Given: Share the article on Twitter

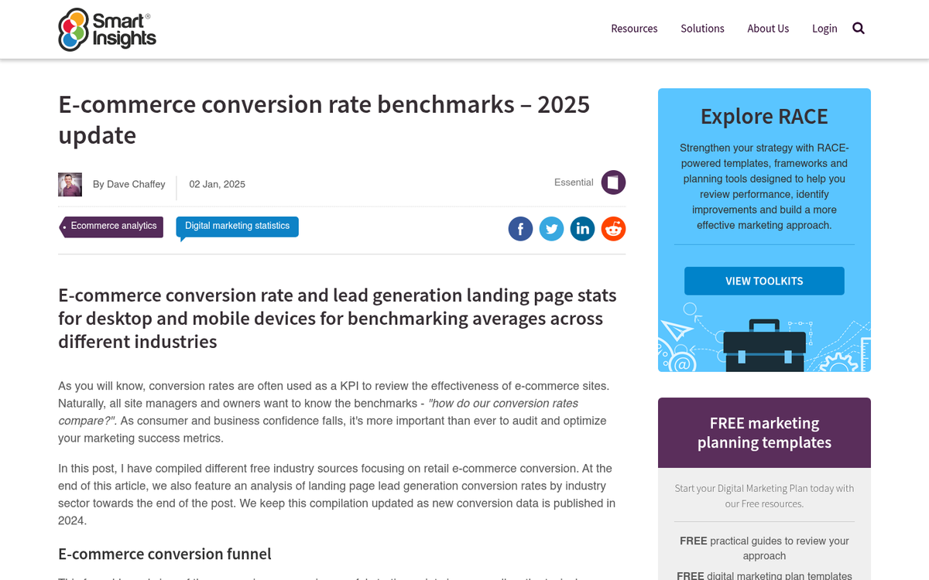Looking at the screenshot, I should 551,229.
